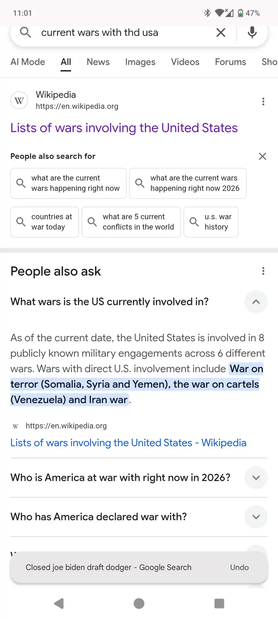Viewport: 278px width, 619px height.
Task: Search suggestion 'countries at war today'
Action: click(x=45, y=222)
